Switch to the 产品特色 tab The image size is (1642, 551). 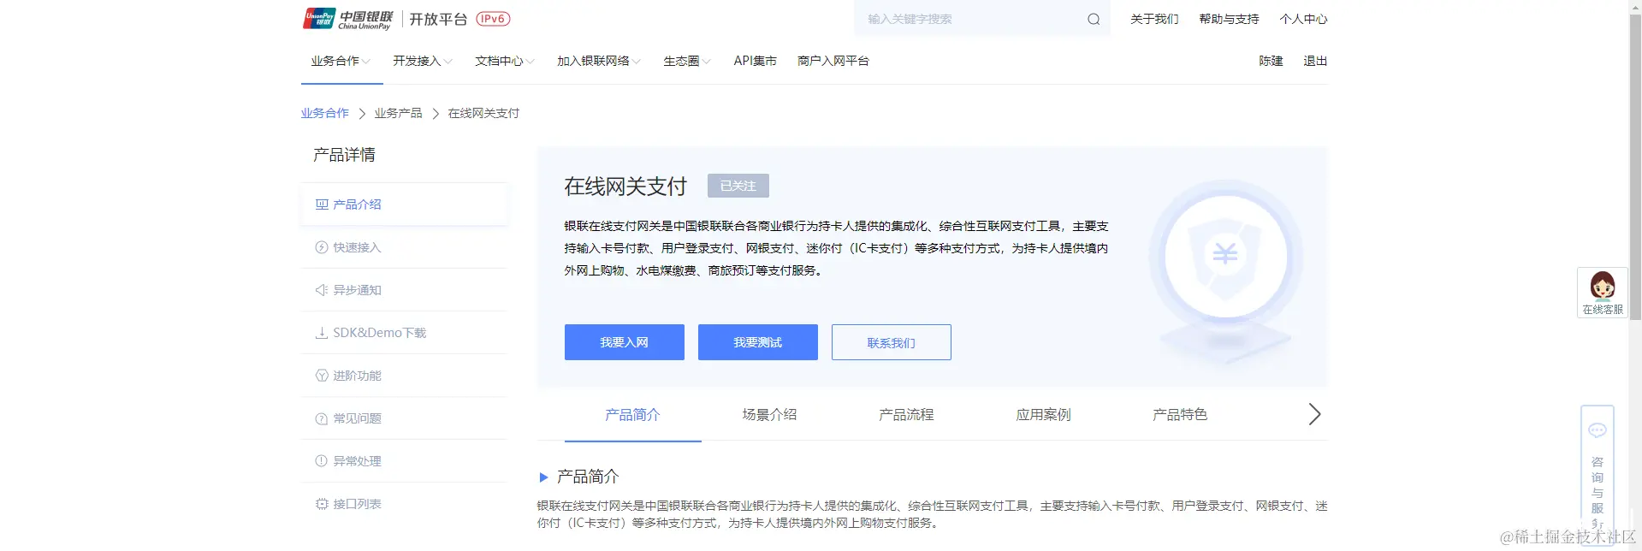(x=1180, y=415)
